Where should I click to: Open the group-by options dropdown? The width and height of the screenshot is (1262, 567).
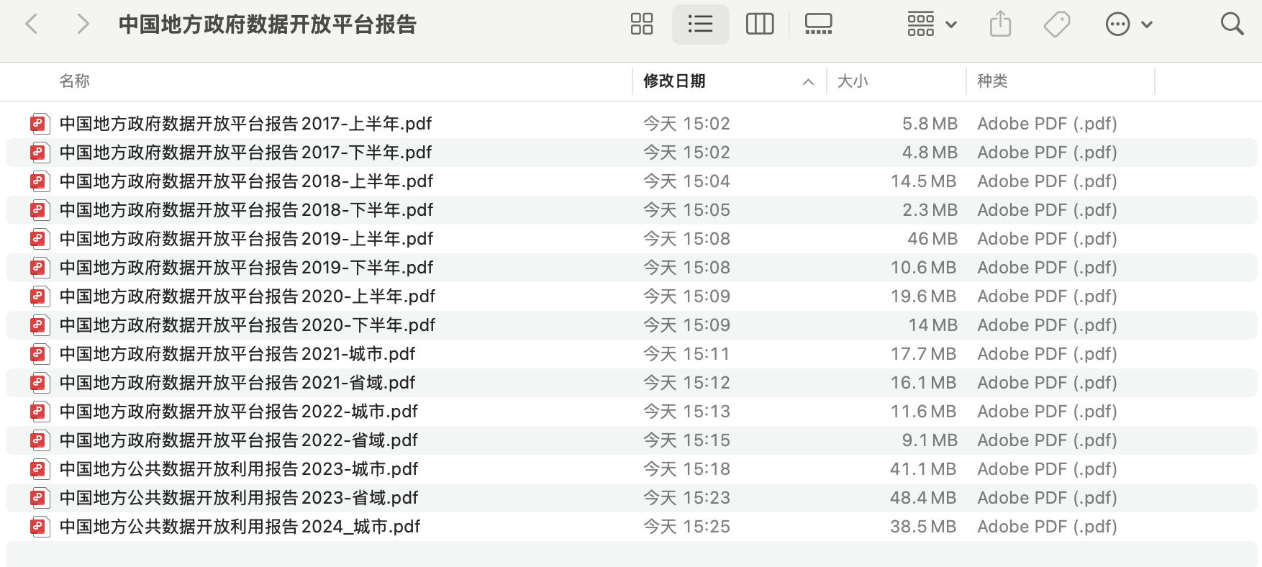click(x=931, y=24)
